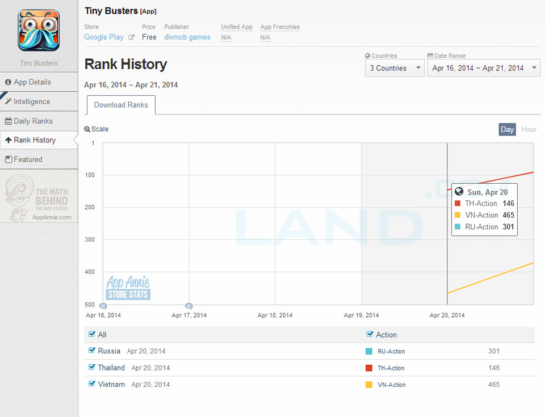The height and width of the screenshot is (417, 545).
Task: Open the Intelligence sidebar item
Action: (39, 102)
